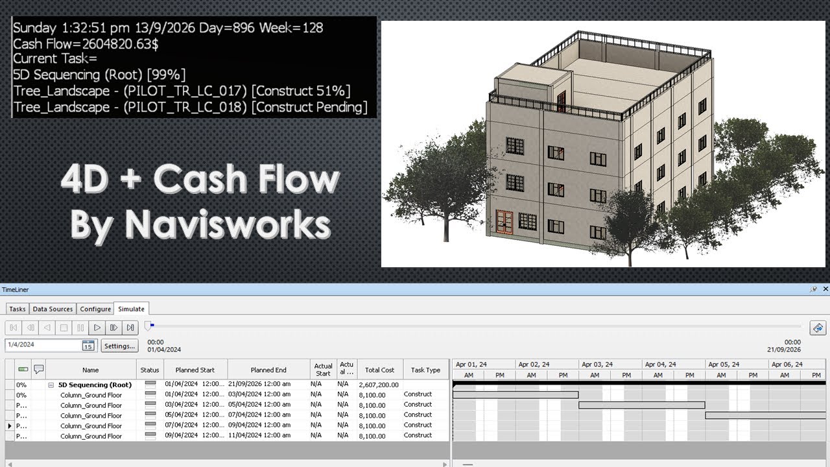Image resolution: width=830 pixels, height=467 pixels.
Task: Click the simulation position slider handle
Action: [x=149, y=326]
